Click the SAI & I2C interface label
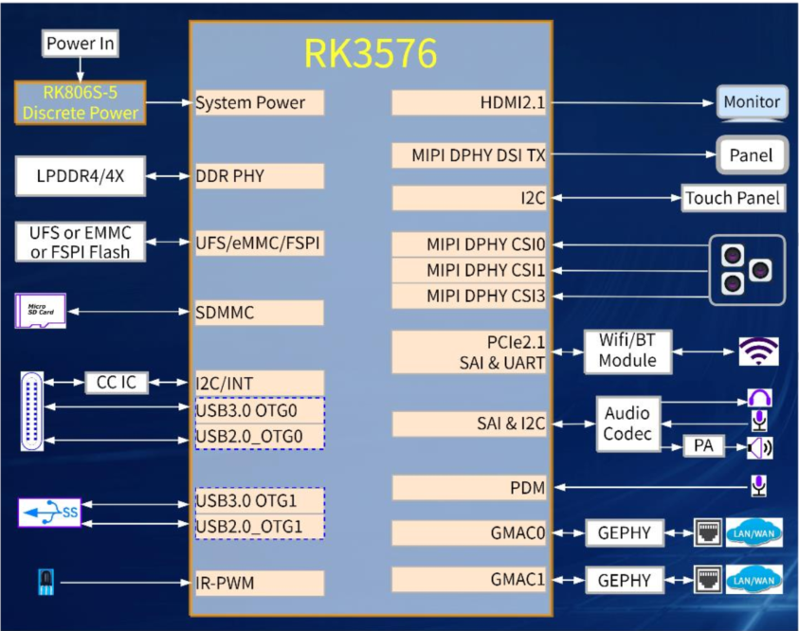Viewport: 799px width, 631px height. pos(469,424)
